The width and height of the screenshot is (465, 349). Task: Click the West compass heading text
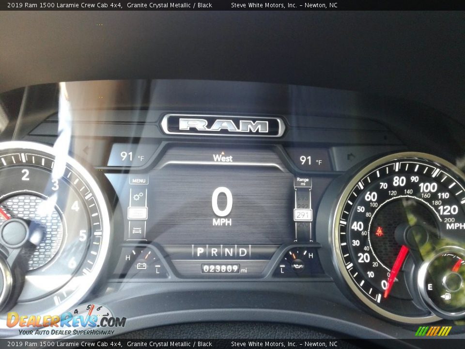[223, 158]
